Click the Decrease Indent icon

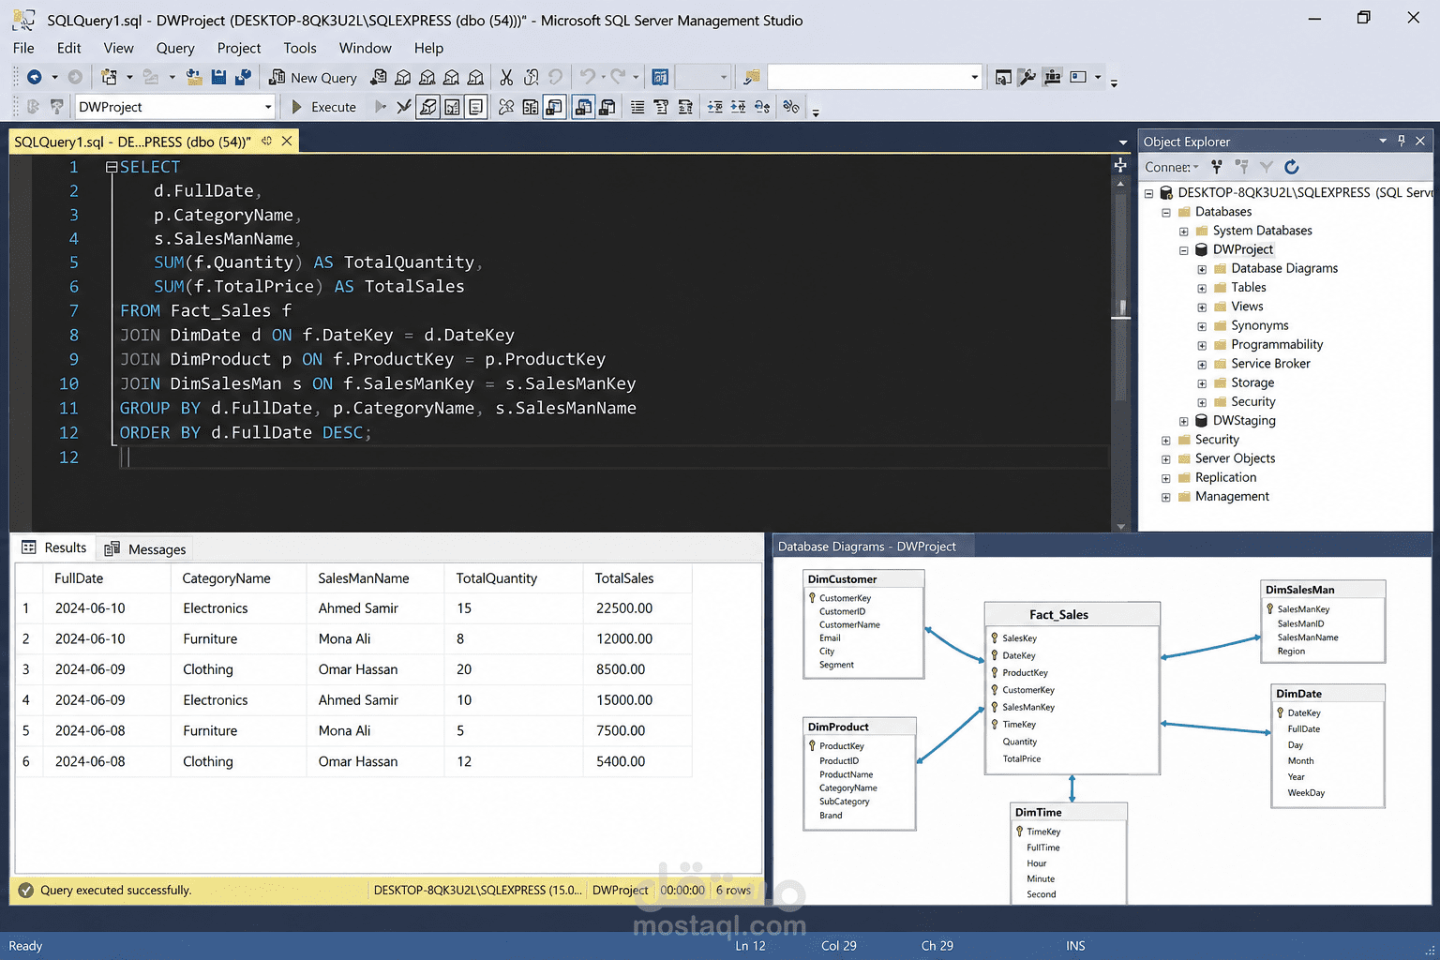pyautogui.click(x=714, y=107)
